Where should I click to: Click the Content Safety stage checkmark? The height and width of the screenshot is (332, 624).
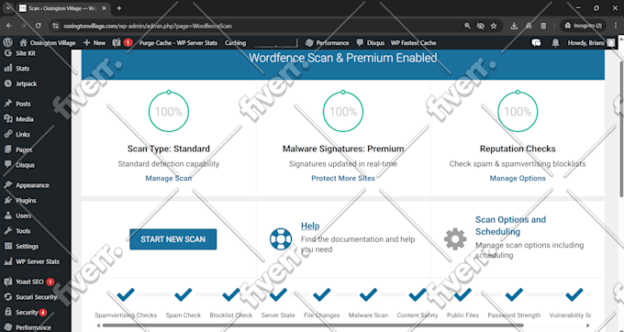418,295
